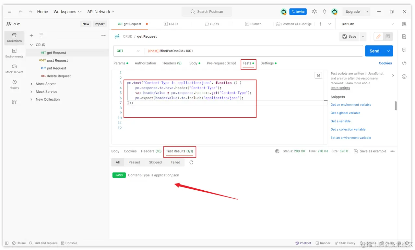Viewport: 415px width, 250px height.
Task: Refresh the test results
Action: (x=191, y=162)
